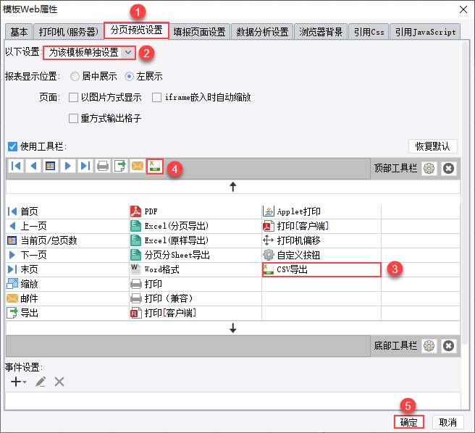The height and width of the screenshot is (433, 475).
Task: Enable 以图片方式显示 checkbox
Action: click(73, 98)
